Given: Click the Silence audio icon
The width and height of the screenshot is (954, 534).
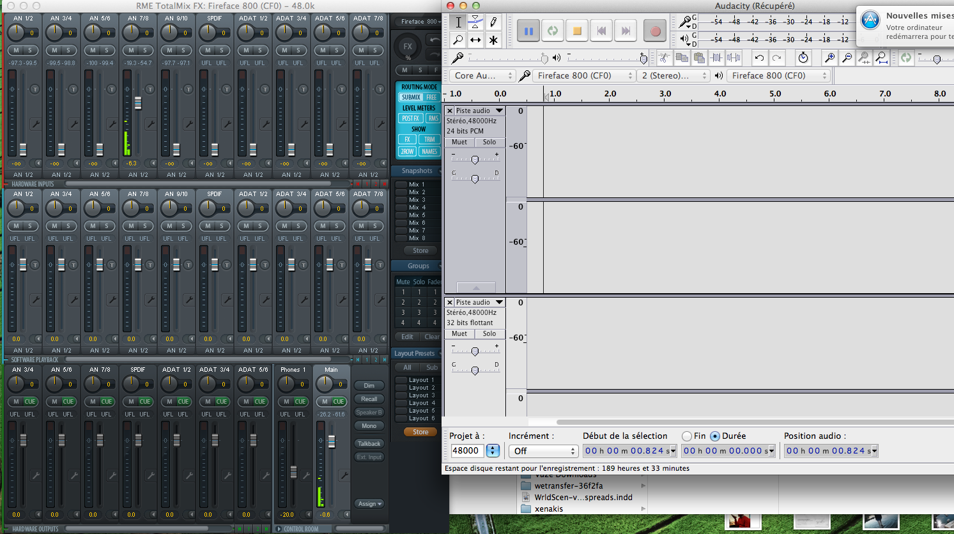Looking at the screenshot, I should (x=734, y=58).
